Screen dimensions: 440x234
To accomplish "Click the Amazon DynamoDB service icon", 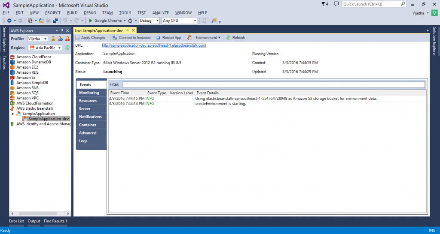I will (x=13, y=62).
